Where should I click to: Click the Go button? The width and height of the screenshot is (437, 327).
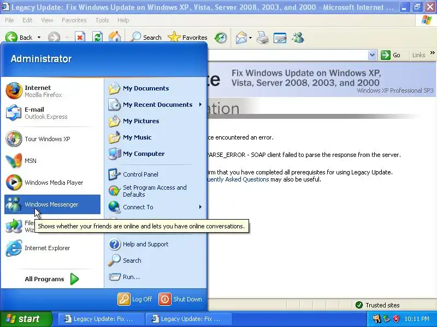391,55
